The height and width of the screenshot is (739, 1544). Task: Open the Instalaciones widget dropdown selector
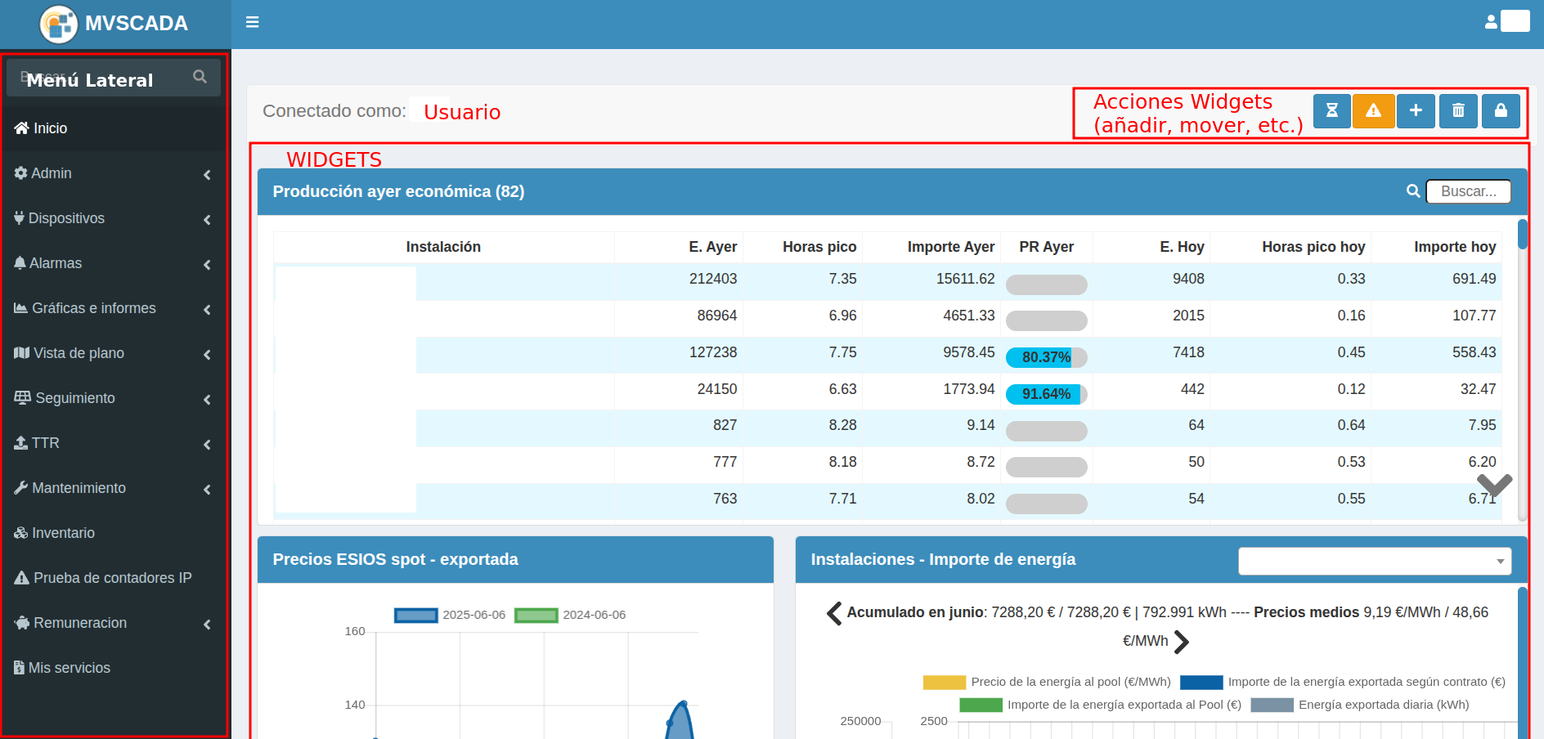tap(1374, 561)
